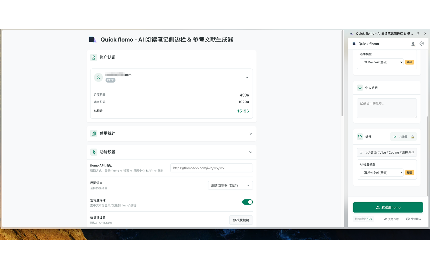
Task: Click the blurred account email address
Action: tap(118, 75)
